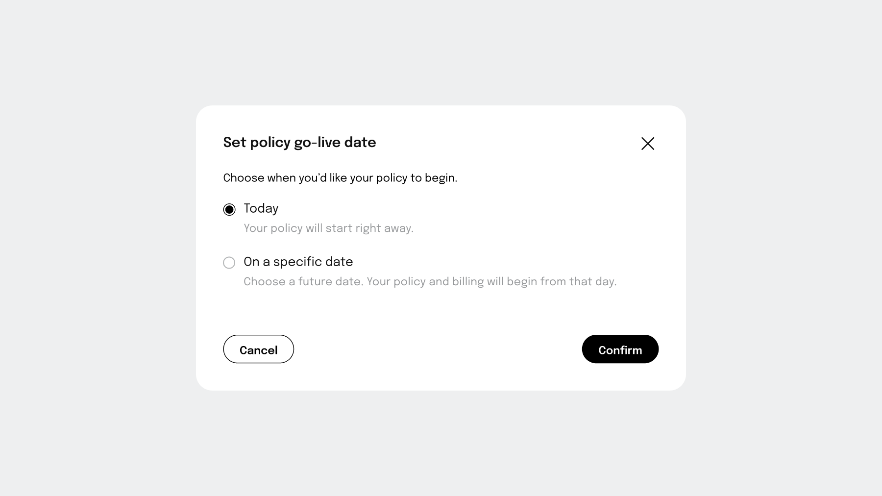Click the future date billing description
Image resolution: width=882 pixels, height=496 pixels.
pos(430,281)
